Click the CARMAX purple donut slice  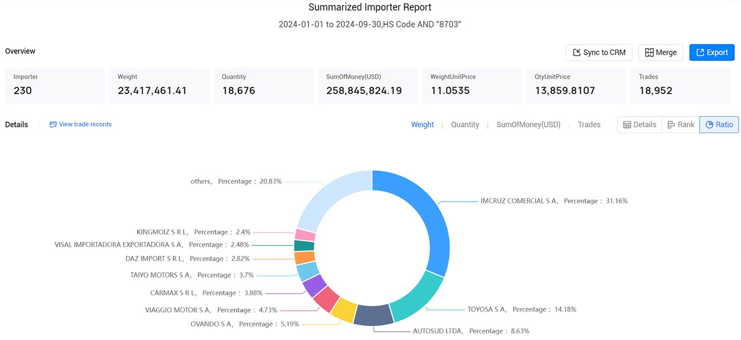click(314, 285)
